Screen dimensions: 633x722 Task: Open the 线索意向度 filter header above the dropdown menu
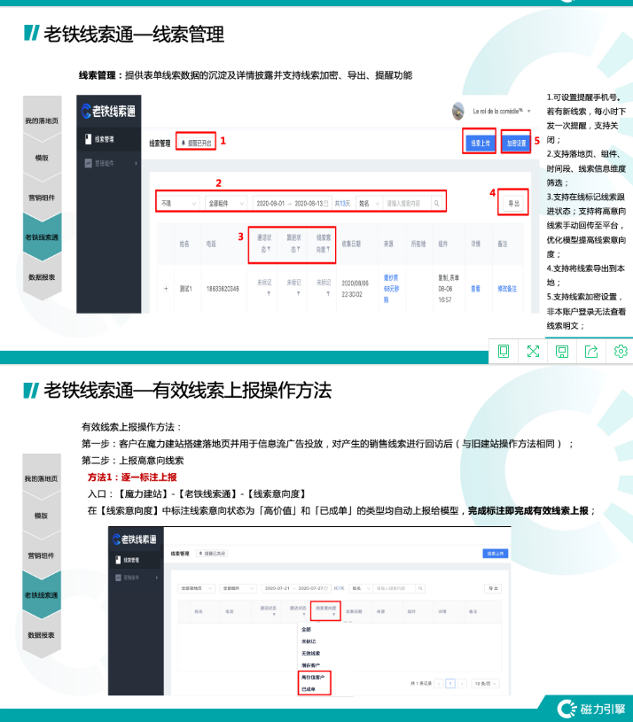point(325,610)
